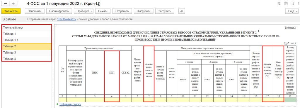Click the Добавить строку link

pos(70,104)
